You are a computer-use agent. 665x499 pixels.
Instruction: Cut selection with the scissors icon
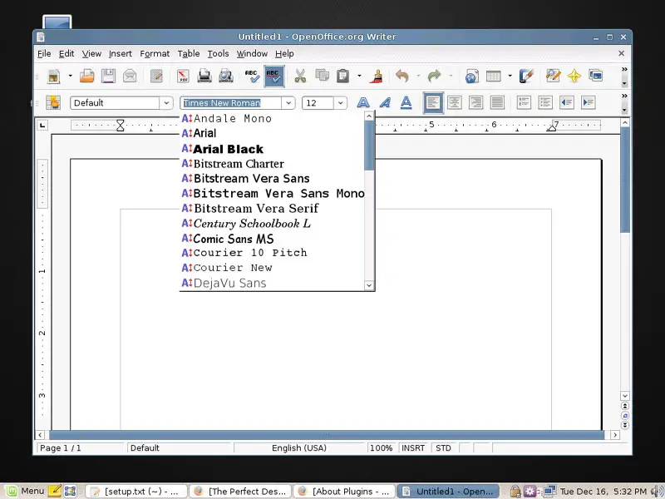(300, 77)
